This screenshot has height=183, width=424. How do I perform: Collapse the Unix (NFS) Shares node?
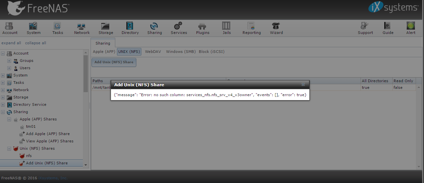tap(9, 148)
